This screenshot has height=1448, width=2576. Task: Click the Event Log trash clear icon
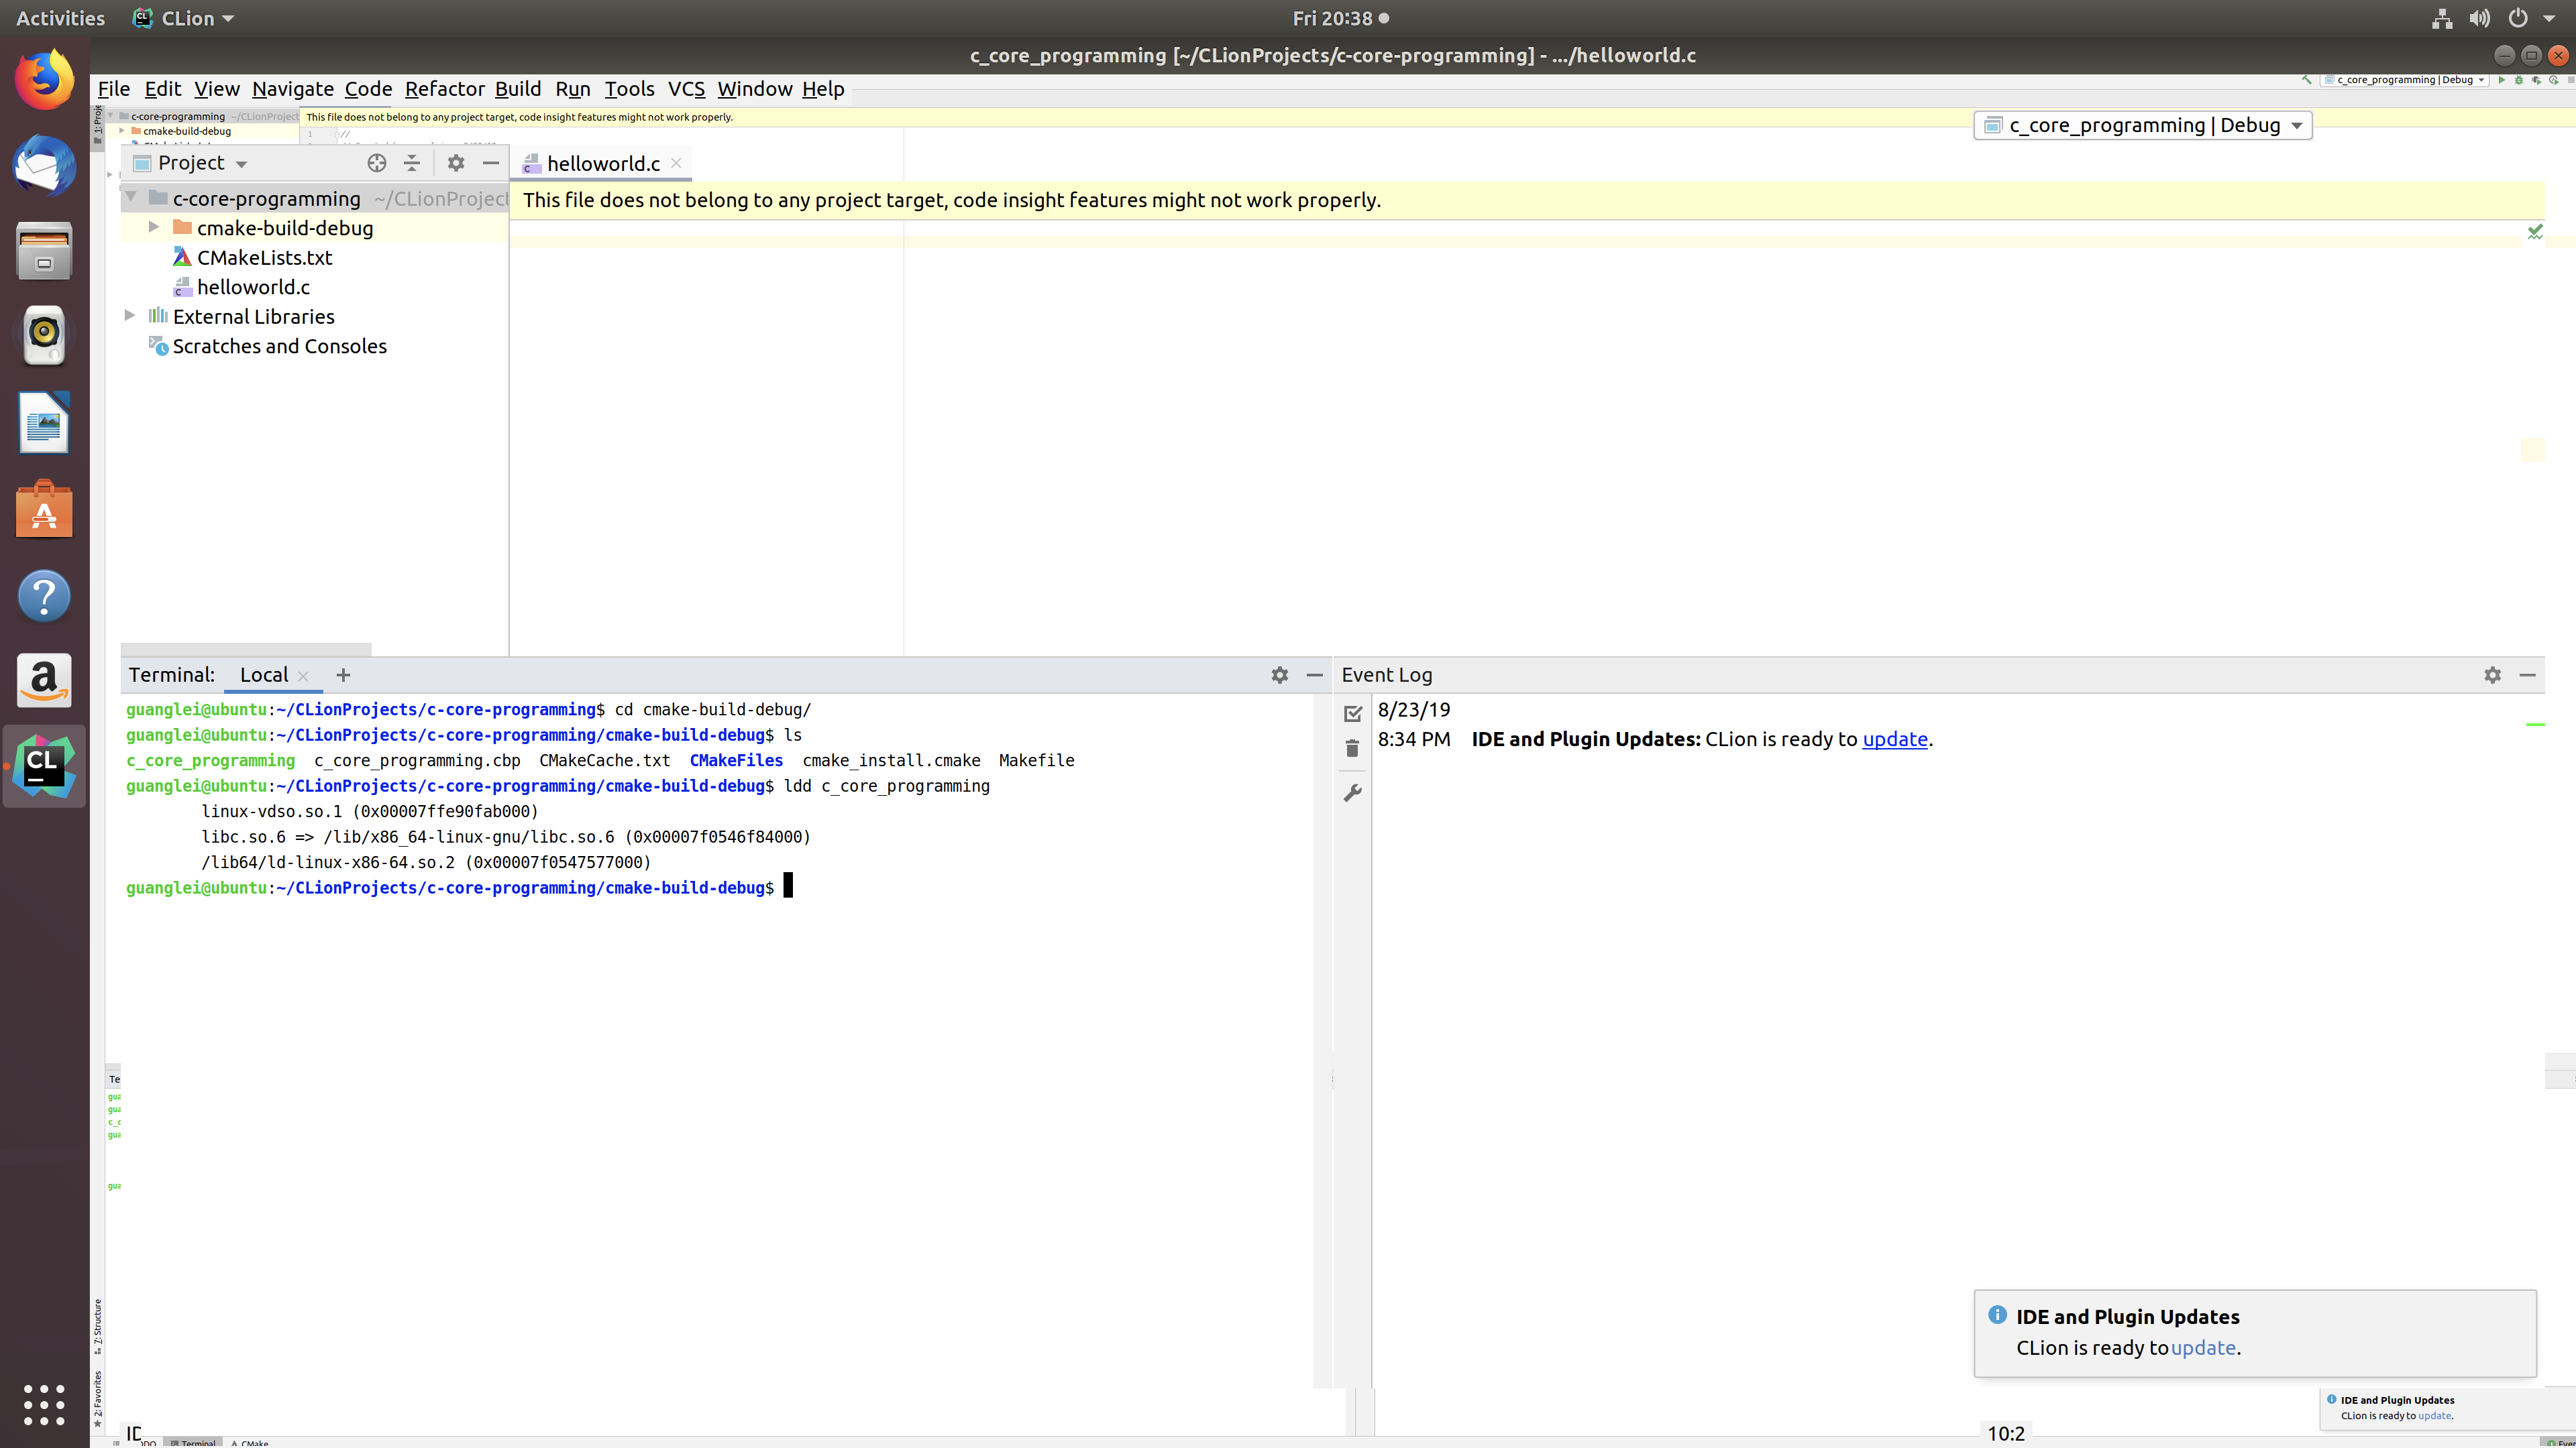(x=1352, y=749)
